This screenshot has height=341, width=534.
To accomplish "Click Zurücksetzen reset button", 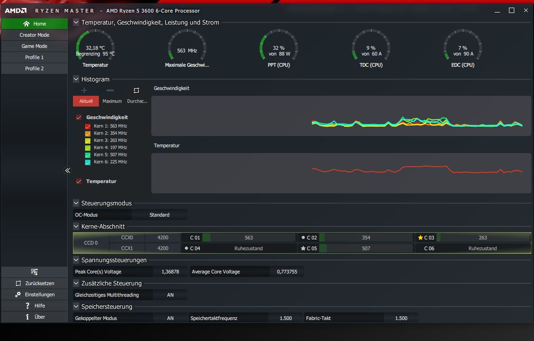I will [x=34, y=283].
